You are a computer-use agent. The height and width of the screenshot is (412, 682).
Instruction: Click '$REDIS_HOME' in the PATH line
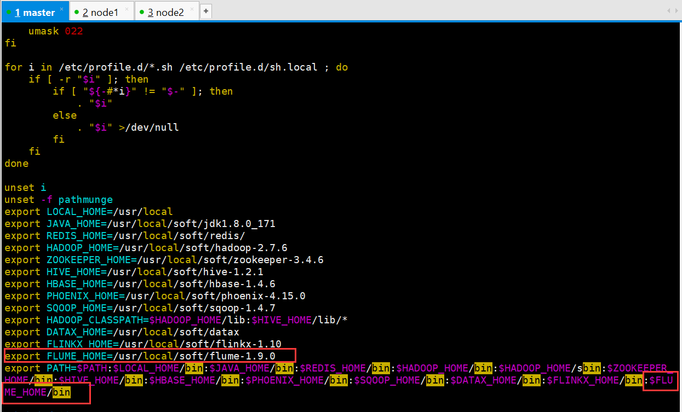coord(333,368)
